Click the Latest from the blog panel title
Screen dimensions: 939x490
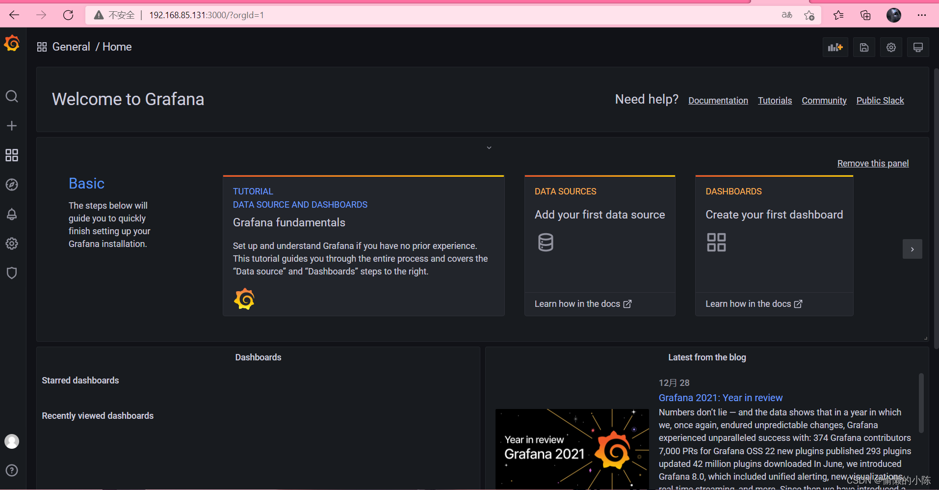tap(707, 357)
